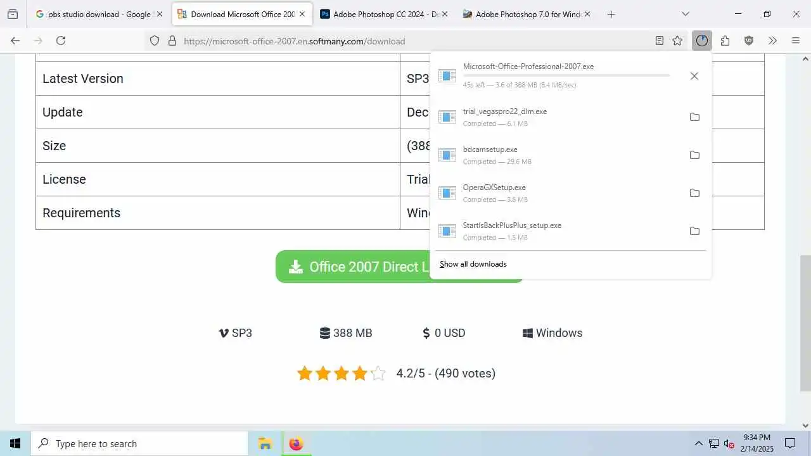Bookmark this page with the star icon
This screenshot has width=811, height=456.
click(x=677, y=41)
